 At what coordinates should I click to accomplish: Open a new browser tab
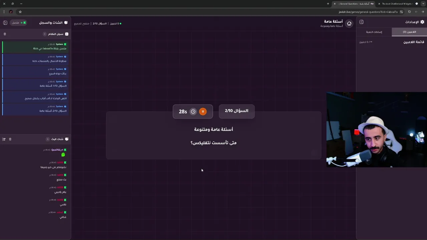(328, 4)
